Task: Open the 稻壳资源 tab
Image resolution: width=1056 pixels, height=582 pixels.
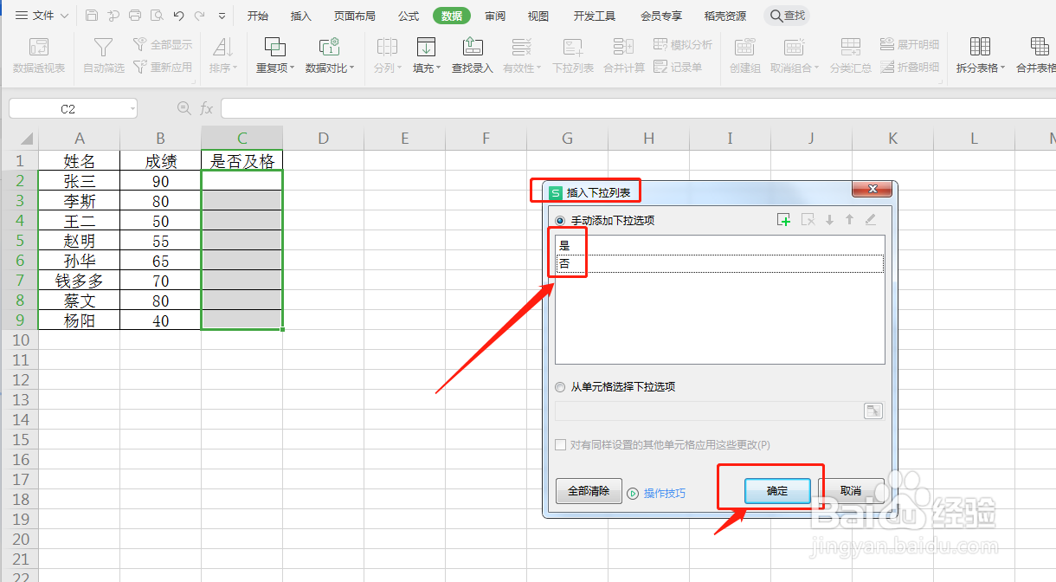Action: (x=725, y=16)
